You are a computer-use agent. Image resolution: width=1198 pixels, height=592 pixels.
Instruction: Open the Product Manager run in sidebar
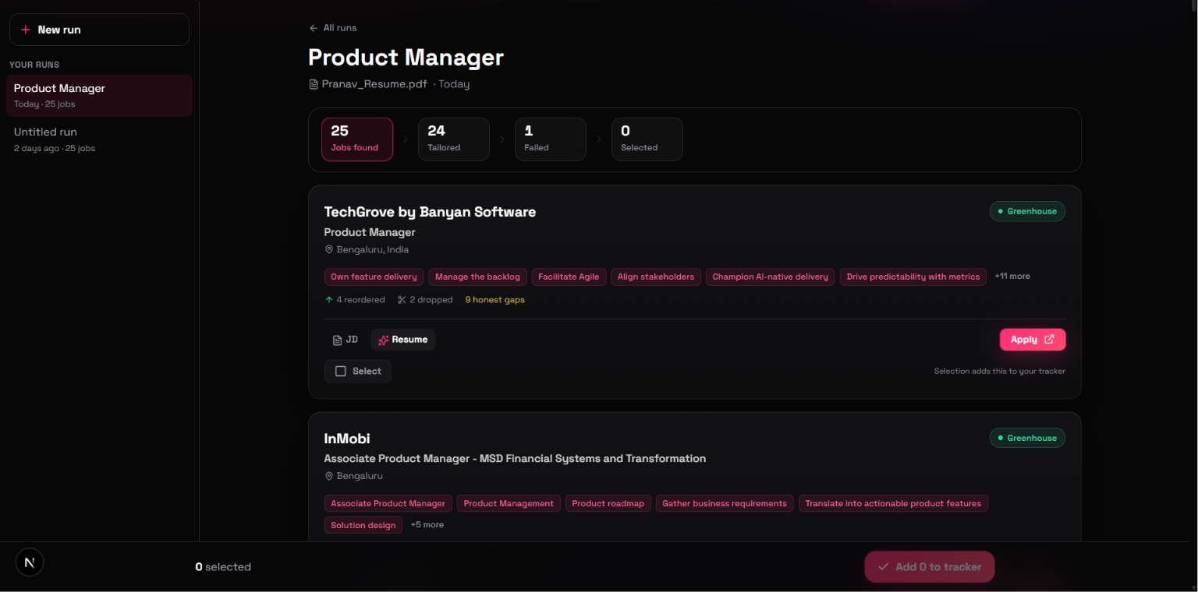pyautogui.click(x=99, y=96)
